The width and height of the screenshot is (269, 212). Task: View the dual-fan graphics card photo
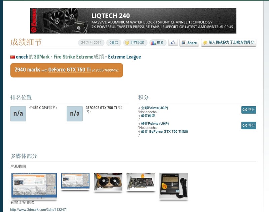[x=108, y=182]
